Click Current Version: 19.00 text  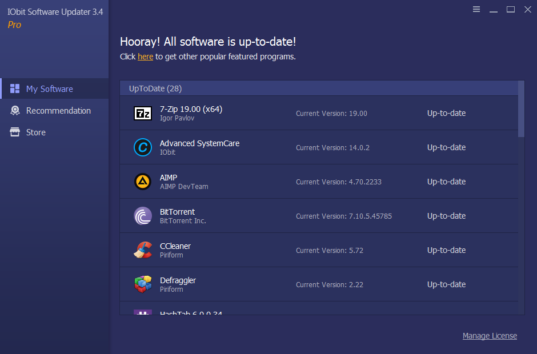pyautogui.click(x=331, y=113)
